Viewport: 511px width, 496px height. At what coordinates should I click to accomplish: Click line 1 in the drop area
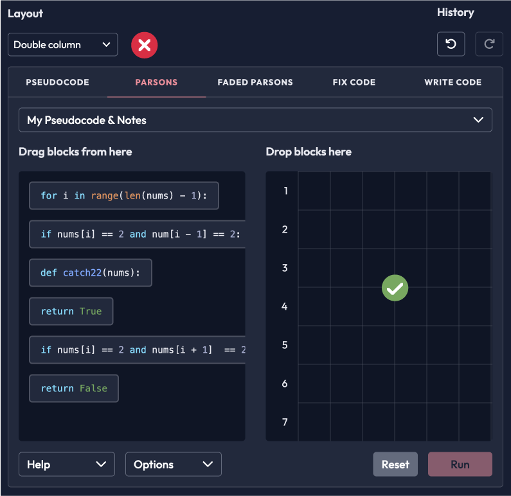coord(394,191)
